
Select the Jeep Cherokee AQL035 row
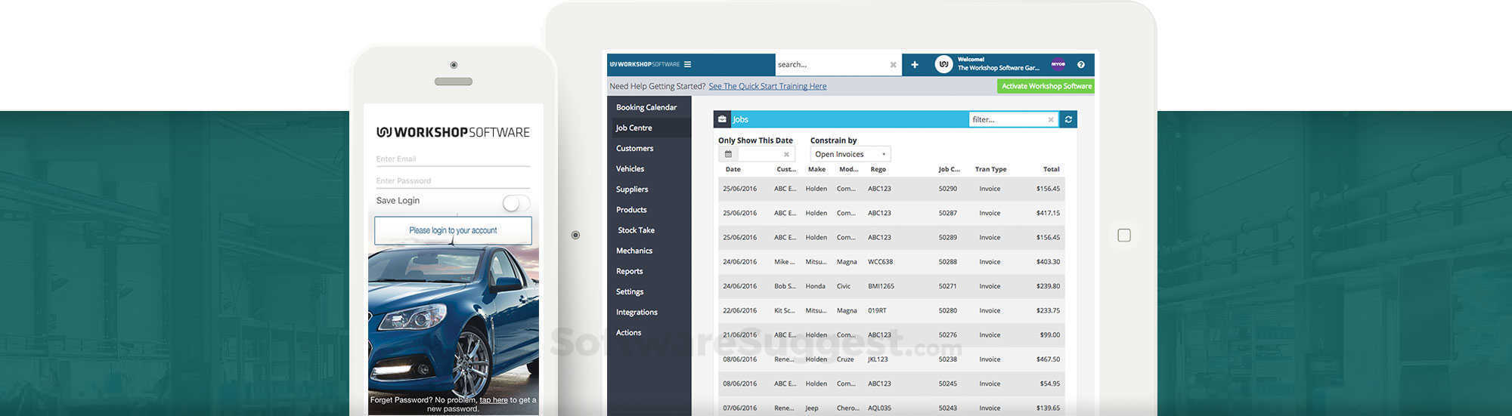tap(891, 408)
